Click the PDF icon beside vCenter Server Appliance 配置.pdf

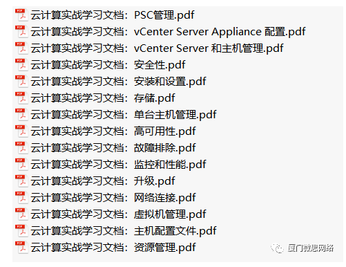pos(21,32)
